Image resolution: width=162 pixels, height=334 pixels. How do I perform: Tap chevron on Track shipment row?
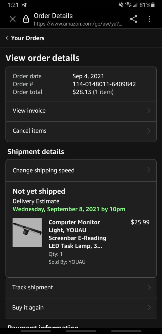tap(149, 287)
